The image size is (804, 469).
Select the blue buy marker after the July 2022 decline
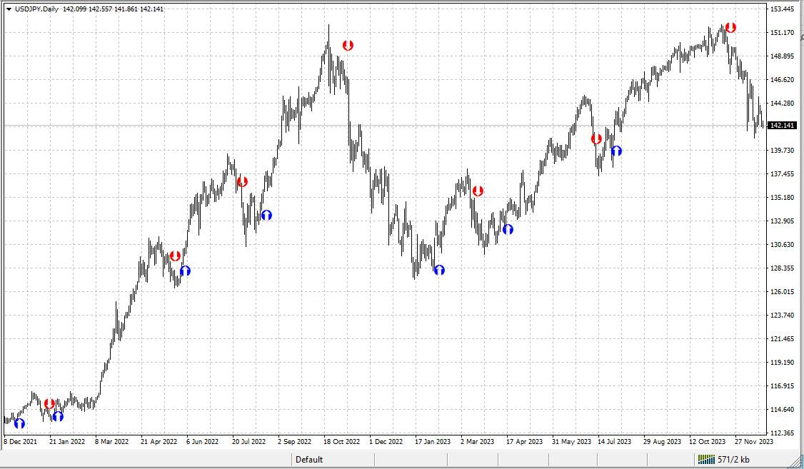267,213
